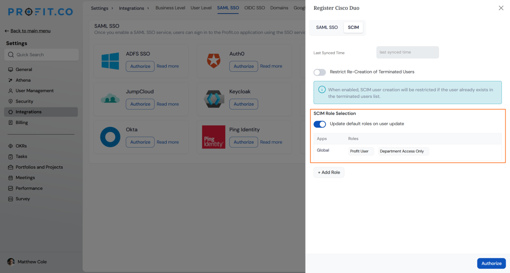Image resolution: width=510 pixels, height=273 pixels.
Task: Click the Settings breadcrumb
Action: point(99,8)
